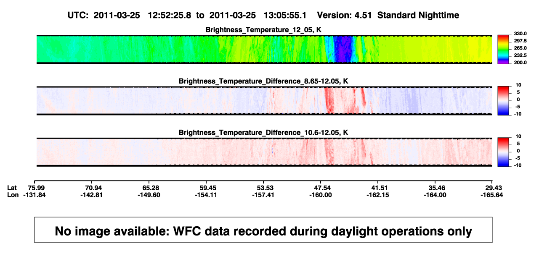Click the 200.0 colorbar label
The width and height of the screenshot is (547, 280).
(520, 63)
